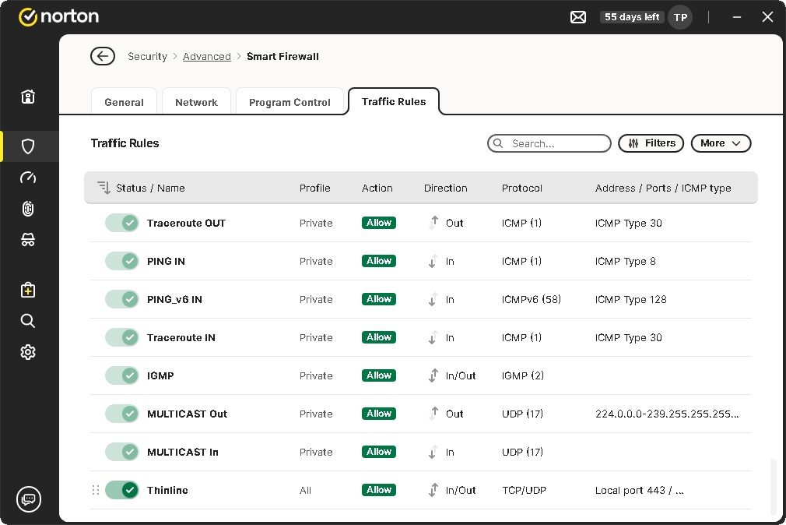This screenshot has height=525, width=786.
Task: Click the 55 days left badge
Action: 632,17
